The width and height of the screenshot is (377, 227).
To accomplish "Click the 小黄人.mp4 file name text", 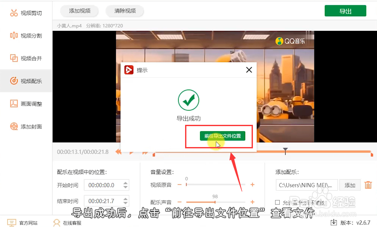I will click(x=69, y=26).
